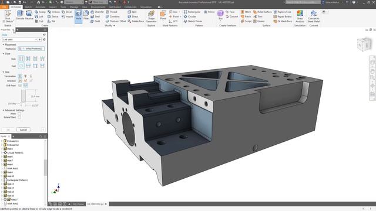
Task: Switch to the Simulation tab
Action: [x=146, y=7]
